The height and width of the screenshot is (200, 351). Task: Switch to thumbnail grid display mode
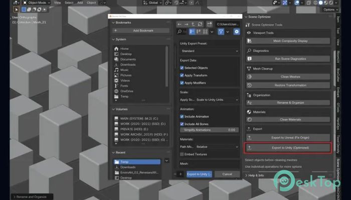click(205, 31)
